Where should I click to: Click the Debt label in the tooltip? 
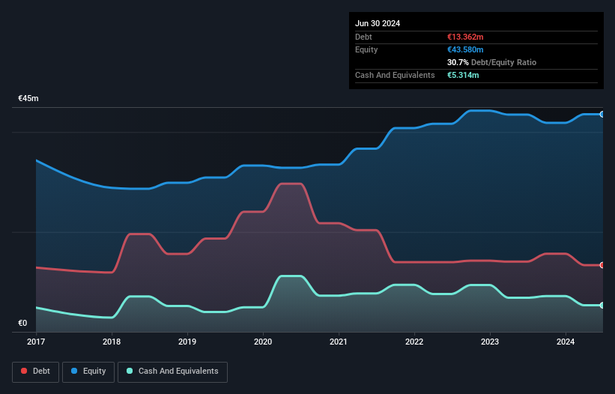pyautogui.click(x=363, y=37)
